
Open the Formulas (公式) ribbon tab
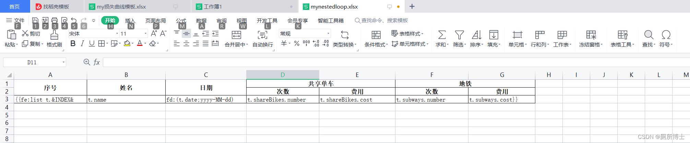[181, 21]
